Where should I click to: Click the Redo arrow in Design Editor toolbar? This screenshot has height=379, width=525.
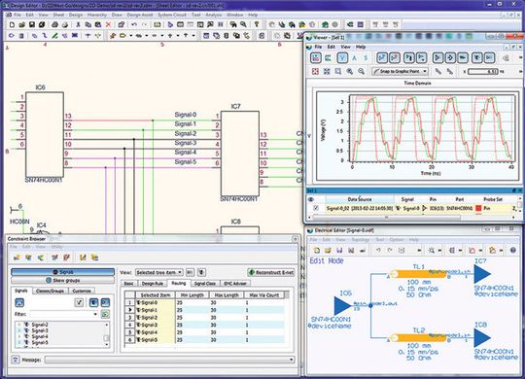point(144,24)
